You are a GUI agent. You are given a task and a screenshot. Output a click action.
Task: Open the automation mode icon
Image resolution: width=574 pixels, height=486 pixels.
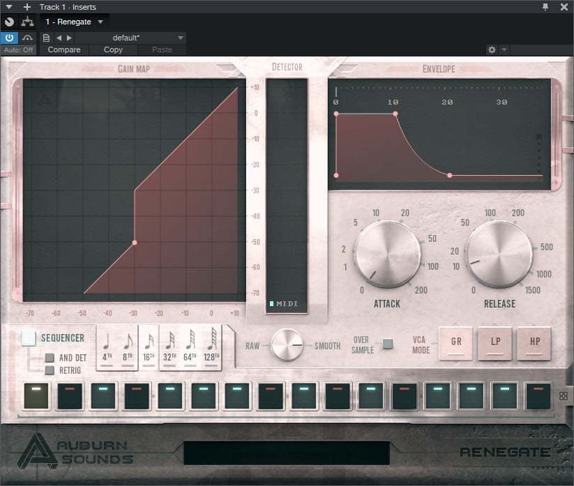(x=27, y=38)
